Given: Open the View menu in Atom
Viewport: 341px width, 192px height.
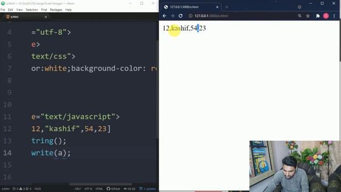Looking at the screenshot, I should point(19,10).
